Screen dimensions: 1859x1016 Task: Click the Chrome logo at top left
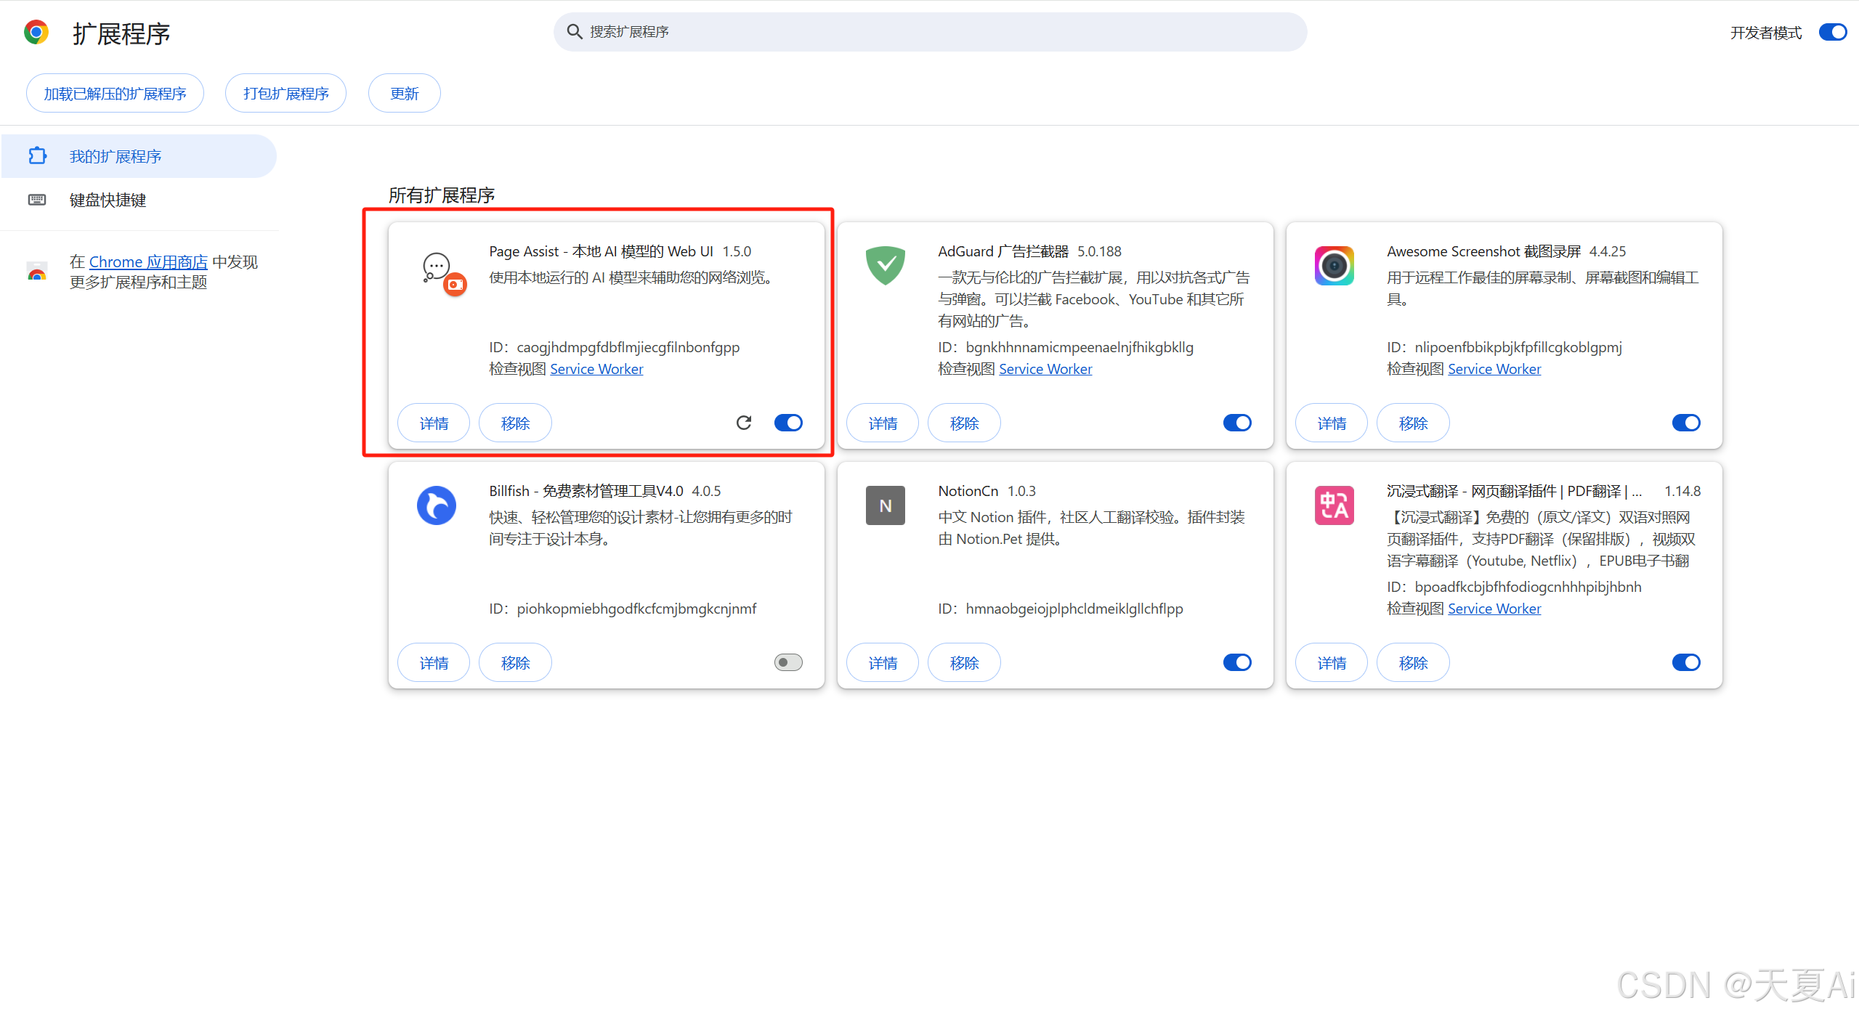click(36, 33)
